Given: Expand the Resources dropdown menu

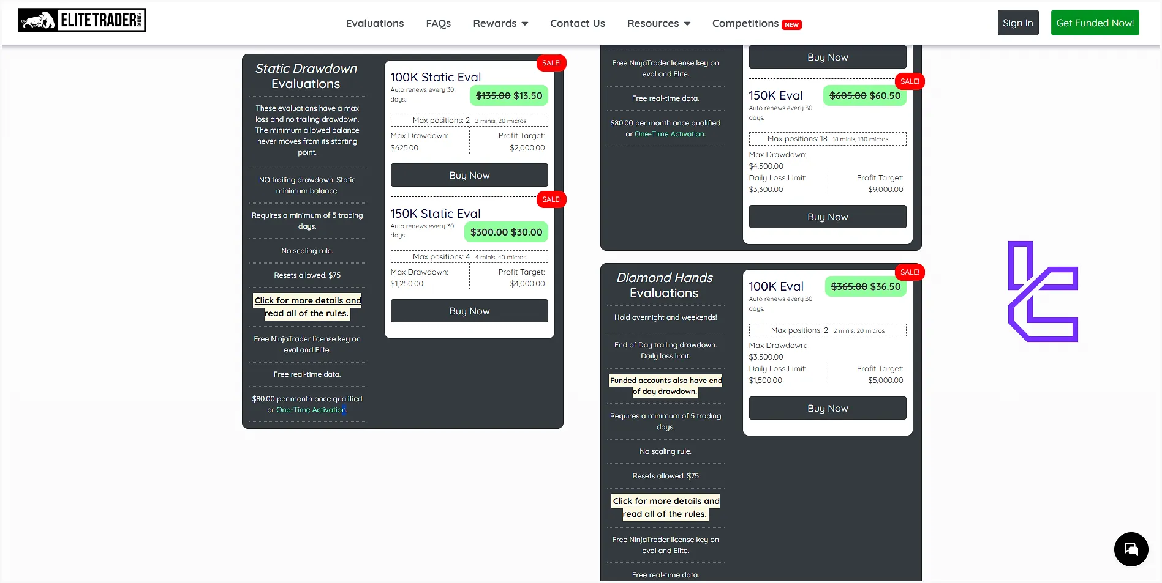Looking at the screenshot, I should (x=658, y=23).
